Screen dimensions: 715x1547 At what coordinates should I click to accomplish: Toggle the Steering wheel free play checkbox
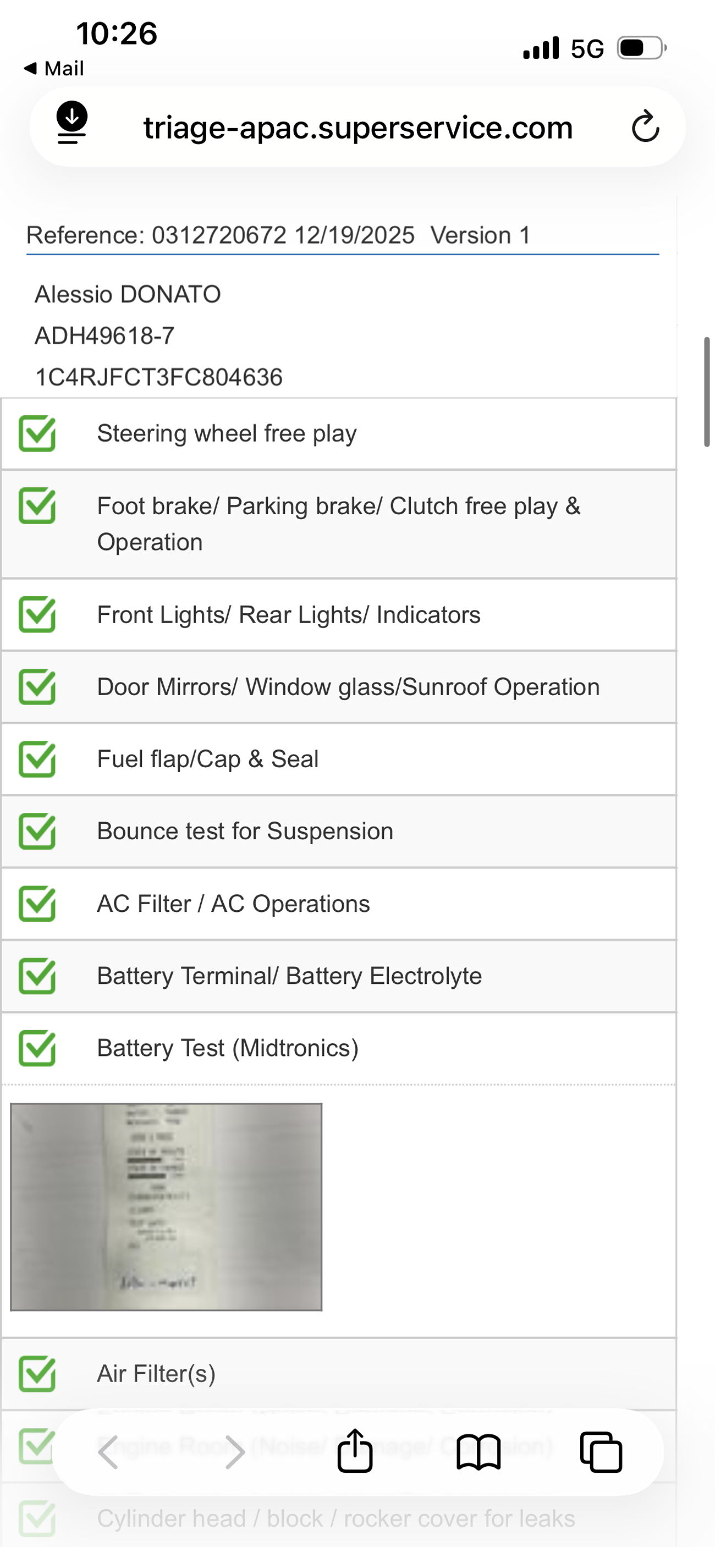[x=37, y=433]
